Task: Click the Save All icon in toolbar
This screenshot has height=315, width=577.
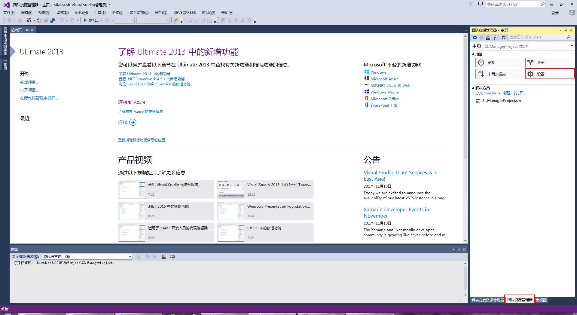Action: [x=53, y=20]
